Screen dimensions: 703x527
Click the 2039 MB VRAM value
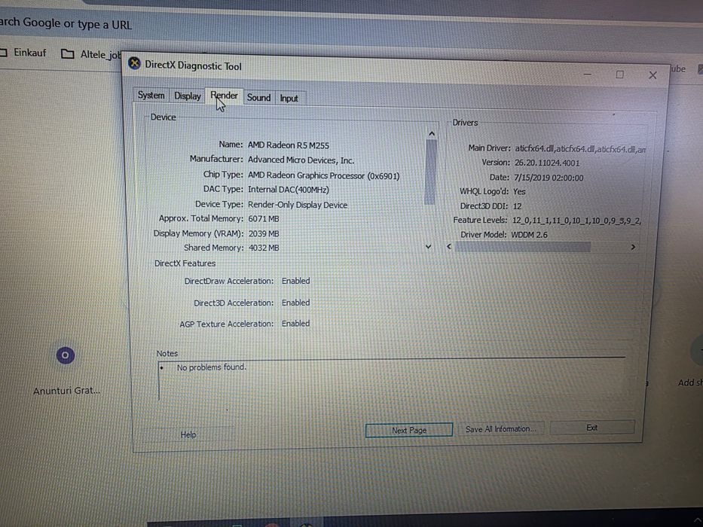coord(264,233)
